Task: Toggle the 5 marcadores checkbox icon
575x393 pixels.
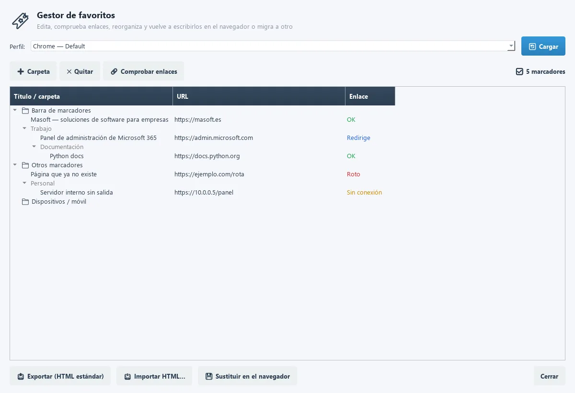Action: (519, 71)
